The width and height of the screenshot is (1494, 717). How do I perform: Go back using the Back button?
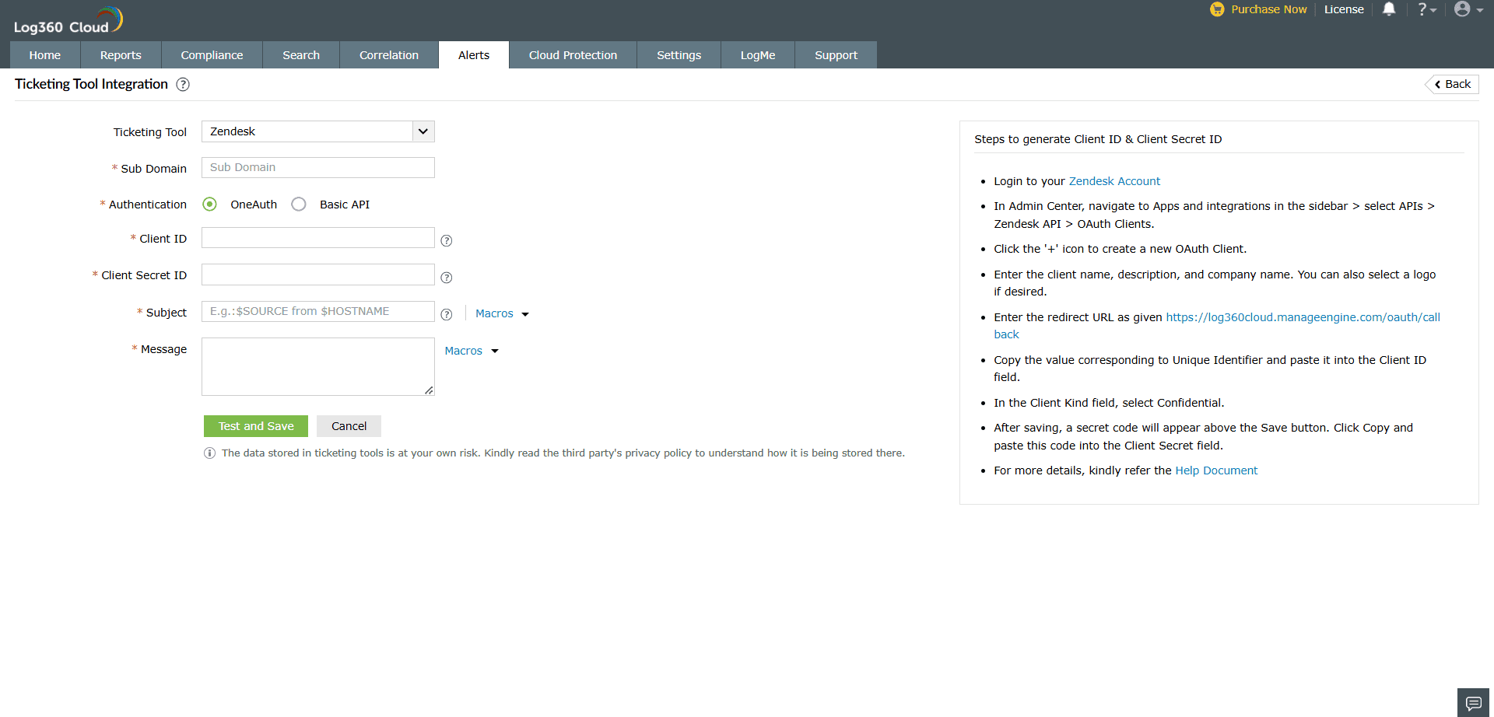pyautogui.click(x=1452, y=84)
